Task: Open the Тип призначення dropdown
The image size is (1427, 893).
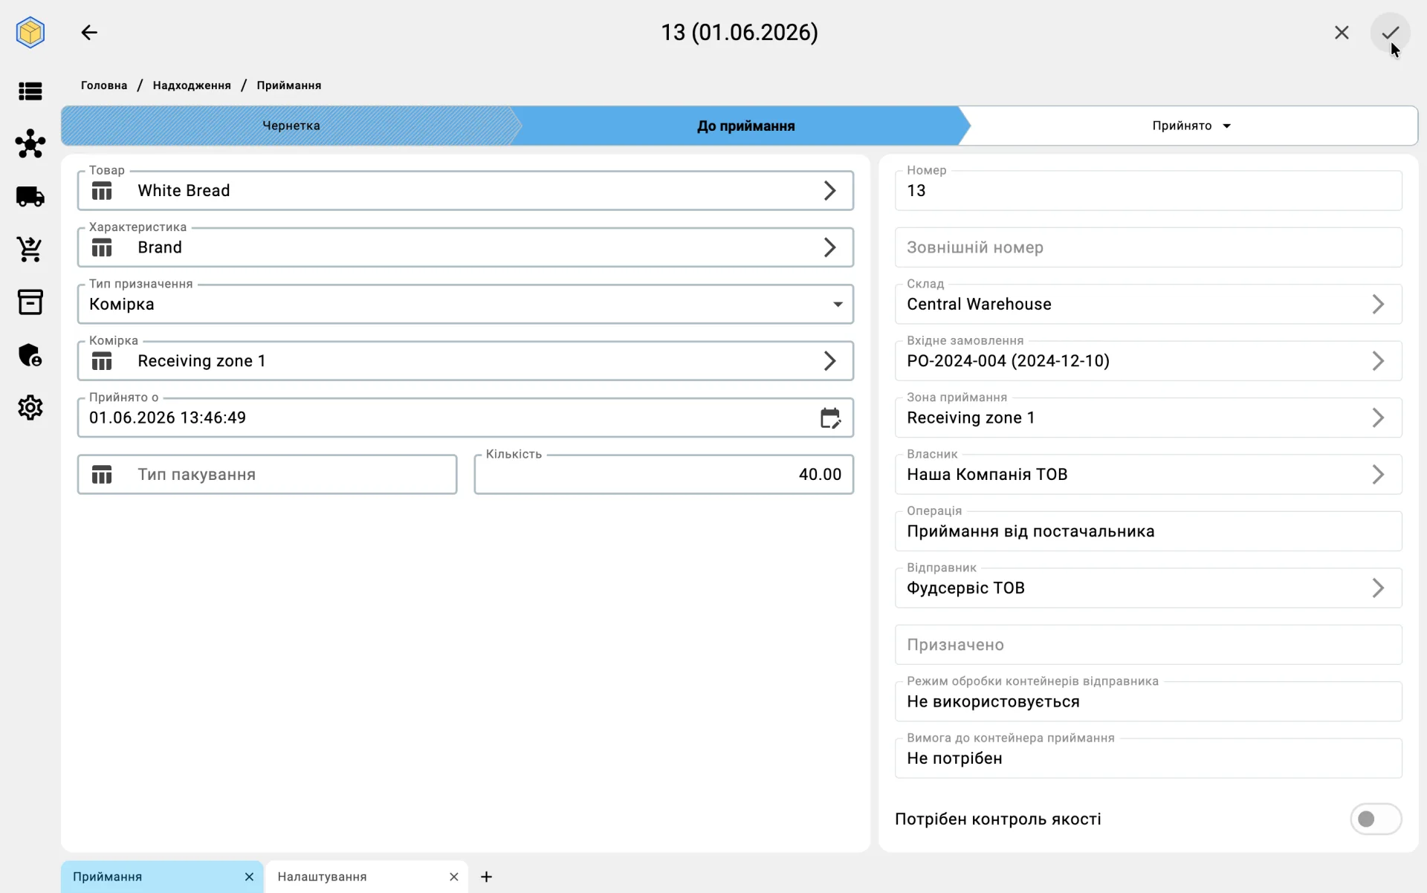Action: [x=465, y=305]
